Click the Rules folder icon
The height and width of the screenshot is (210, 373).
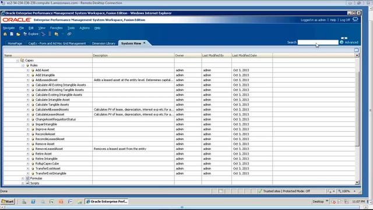[x=27, y=65]
